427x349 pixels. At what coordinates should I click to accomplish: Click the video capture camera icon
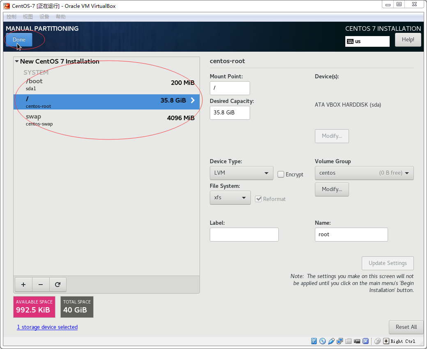357,341
